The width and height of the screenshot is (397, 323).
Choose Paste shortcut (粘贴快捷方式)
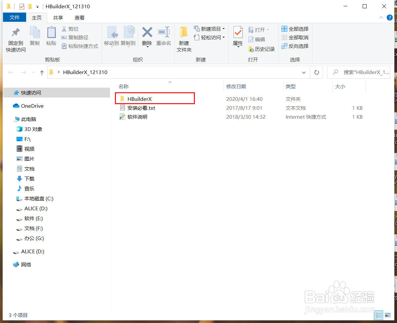[x=80, y=46]
